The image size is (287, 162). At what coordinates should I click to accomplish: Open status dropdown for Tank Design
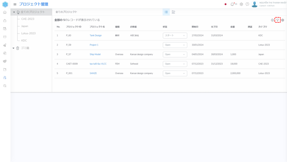[175, 35]
